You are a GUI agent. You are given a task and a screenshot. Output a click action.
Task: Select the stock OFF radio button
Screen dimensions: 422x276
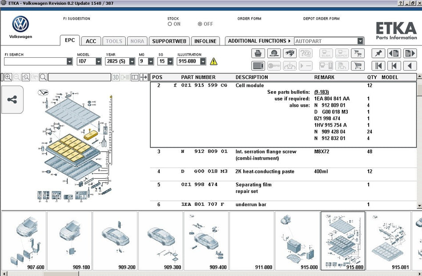point(200,24)
